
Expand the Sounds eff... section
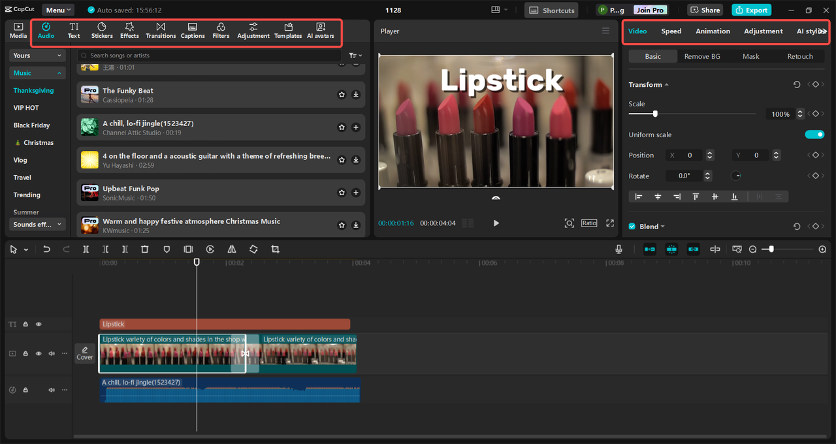pos(38,225)
